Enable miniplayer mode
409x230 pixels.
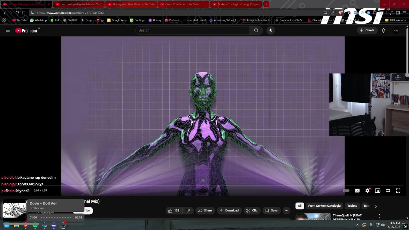pos(378,191)
